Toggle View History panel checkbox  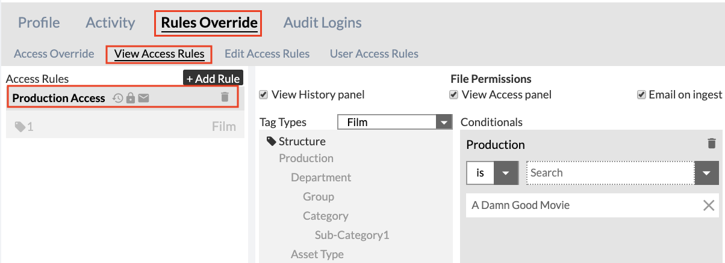pos(263,94)
